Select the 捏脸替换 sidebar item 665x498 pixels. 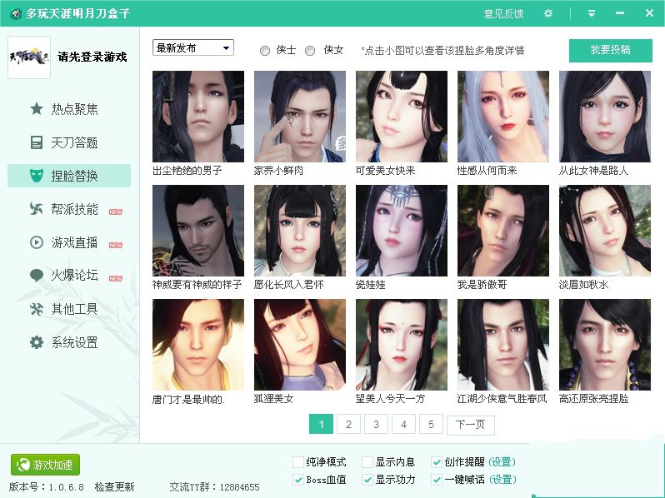coord(69,176)
